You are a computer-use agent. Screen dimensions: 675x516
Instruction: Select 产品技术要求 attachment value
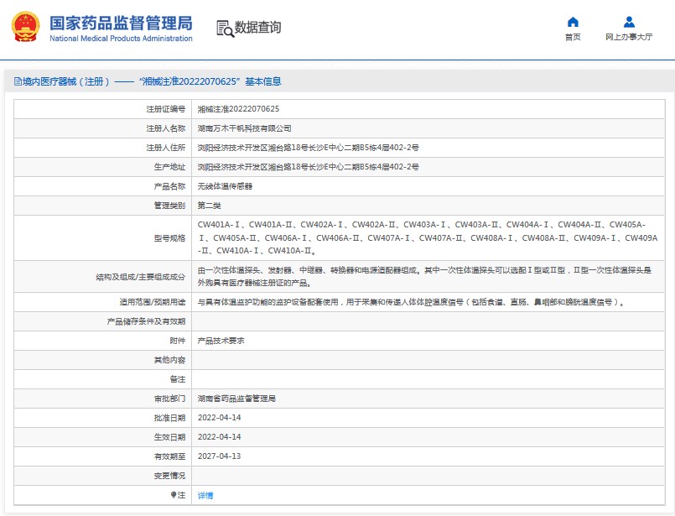221,341
